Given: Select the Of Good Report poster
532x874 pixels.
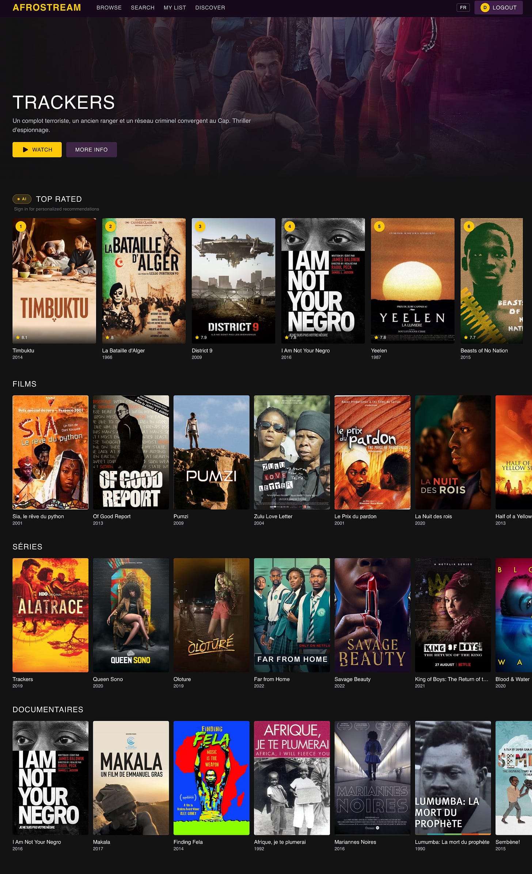Looking at the screenshot, I should point(131,452).
